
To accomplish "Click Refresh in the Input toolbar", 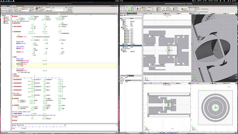I will point(71,8).
